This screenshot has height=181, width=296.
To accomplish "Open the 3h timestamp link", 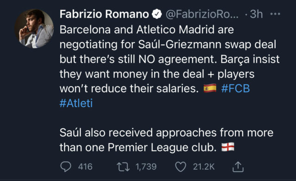I will click(x=256, y=14).
